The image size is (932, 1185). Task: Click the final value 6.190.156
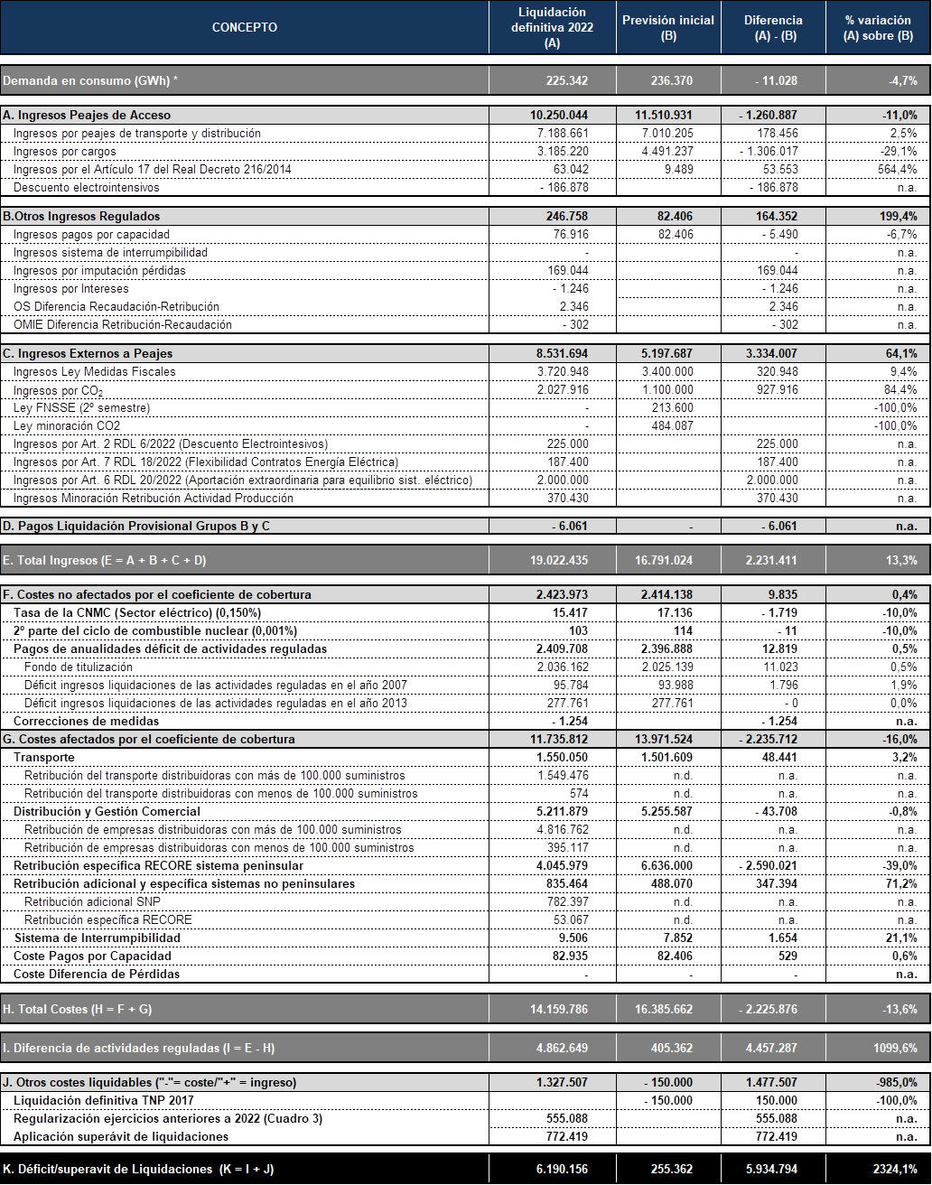[562, 1170]
